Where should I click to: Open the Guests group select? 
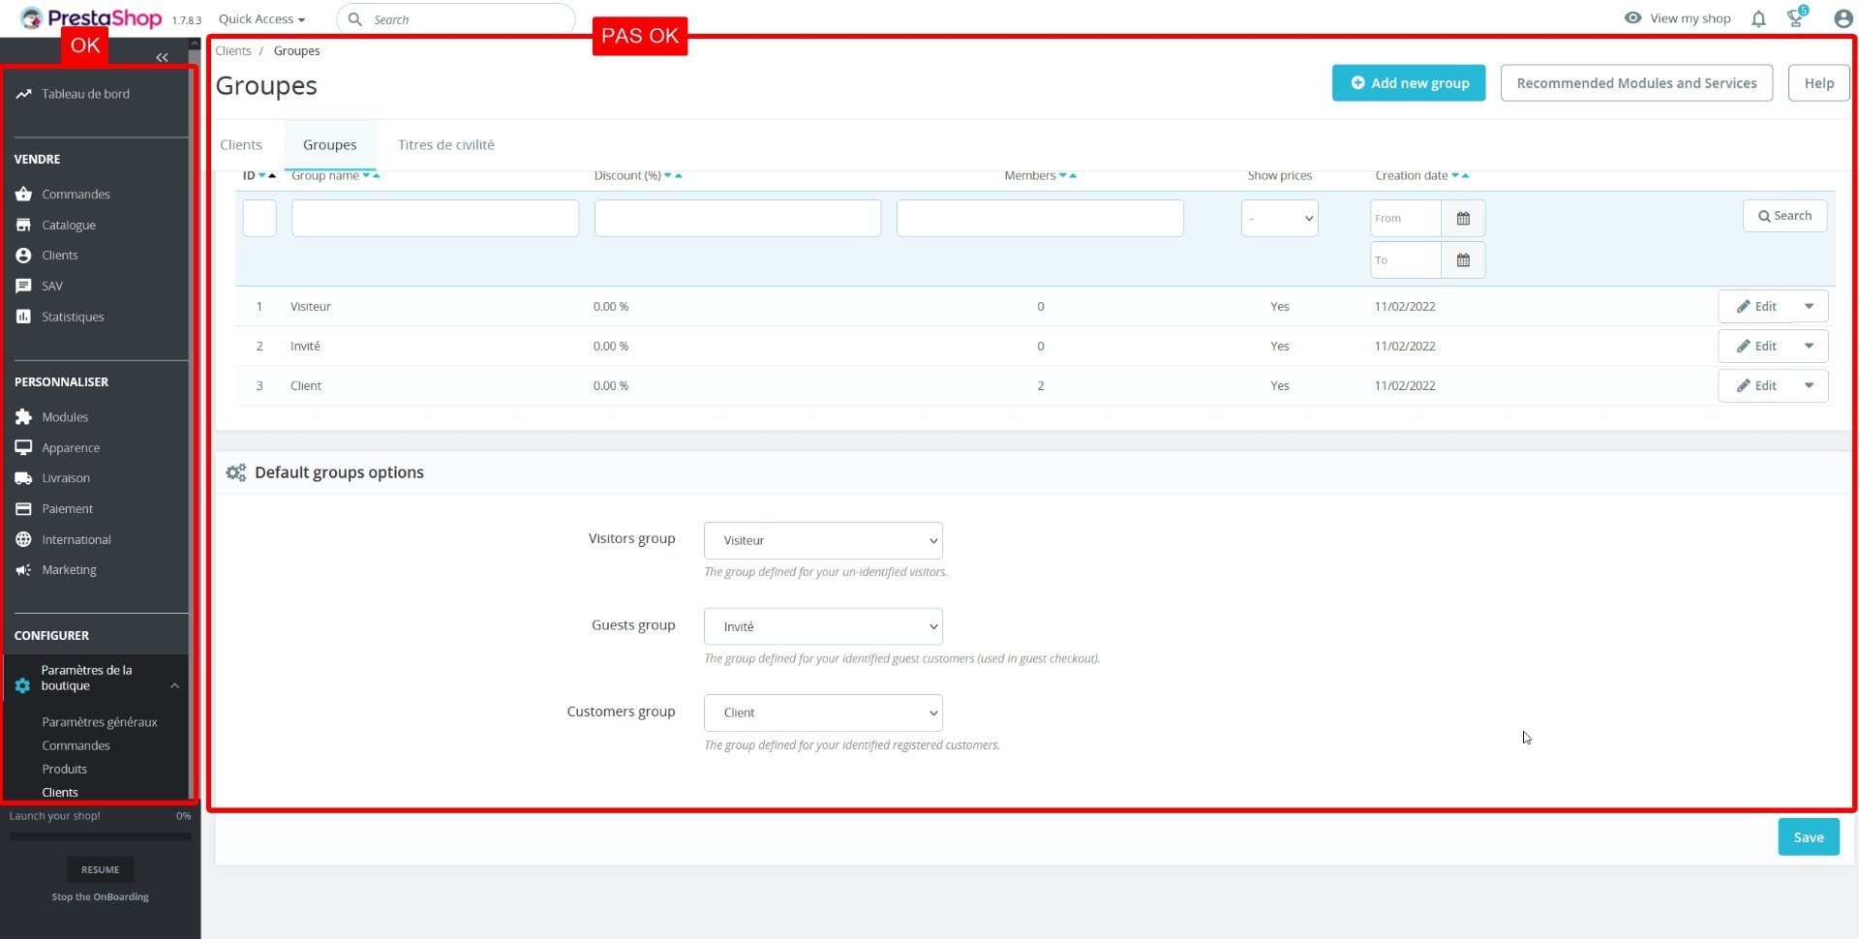coord(823,626)
